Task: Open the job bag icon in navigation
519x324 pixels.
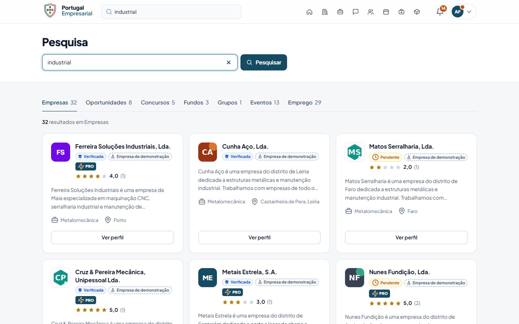Action: (401, 12)
